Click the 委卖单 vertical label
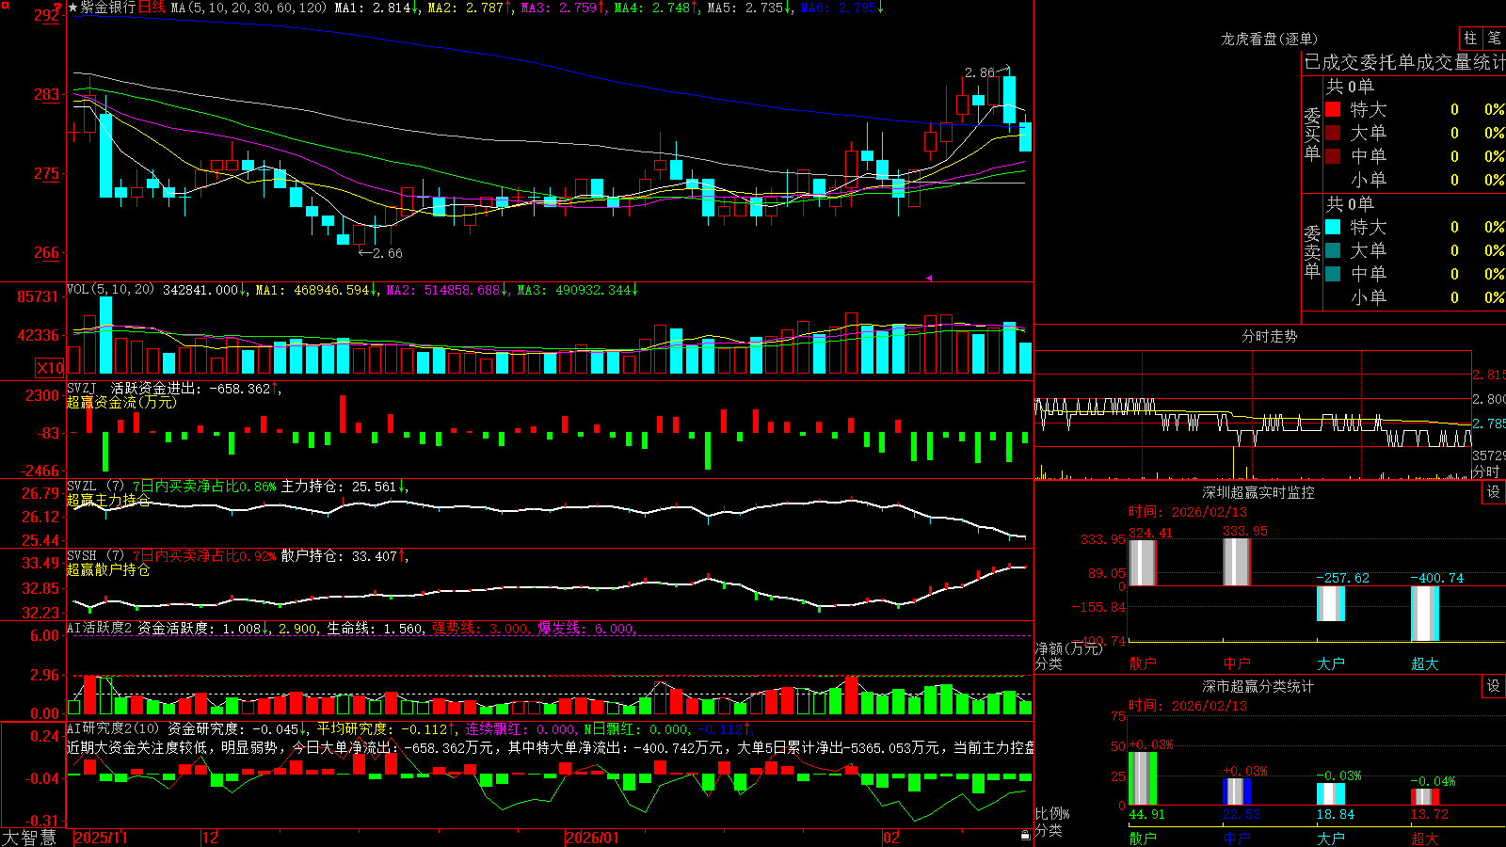This screenshot has width=1506, height=847. [x=1312, y=251]
